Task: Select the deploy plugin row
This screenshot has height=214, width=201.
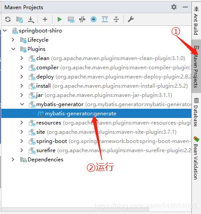Action: tap(97, 77)
